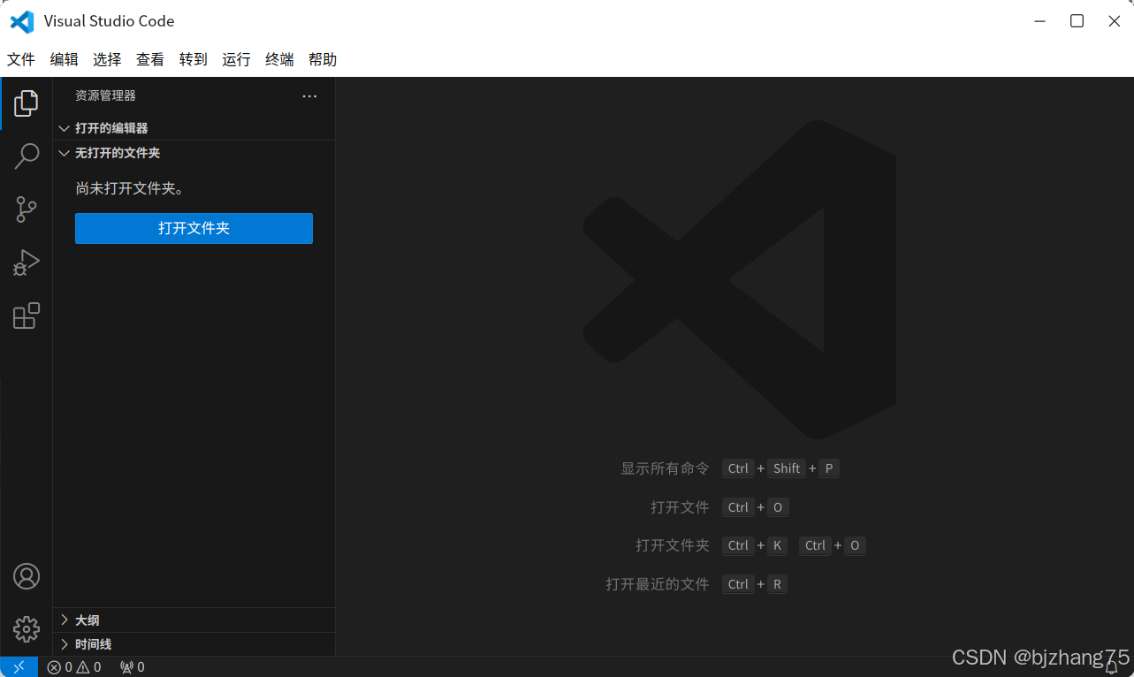Open the 运行 menu
Screen dimensions: 1134x677
click(236, 59)
